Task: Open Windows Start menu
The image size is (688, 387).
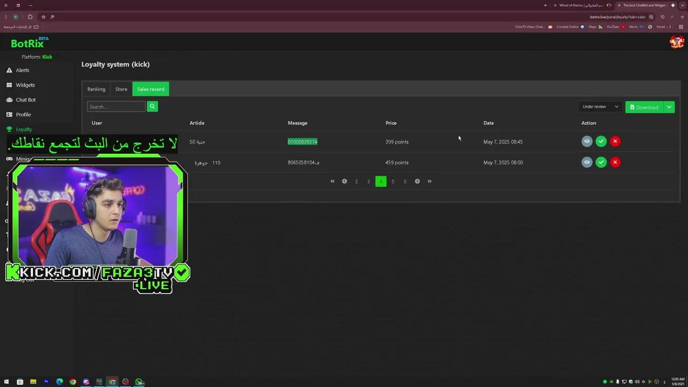Action: click(6, 382)
